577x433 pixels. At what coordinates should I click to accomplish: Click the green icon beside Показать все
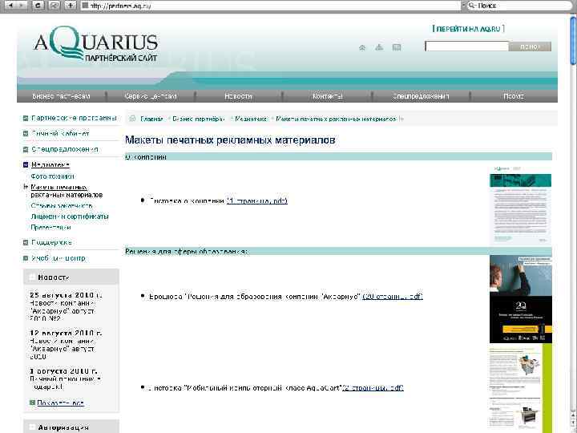click(x=32, y=403)
